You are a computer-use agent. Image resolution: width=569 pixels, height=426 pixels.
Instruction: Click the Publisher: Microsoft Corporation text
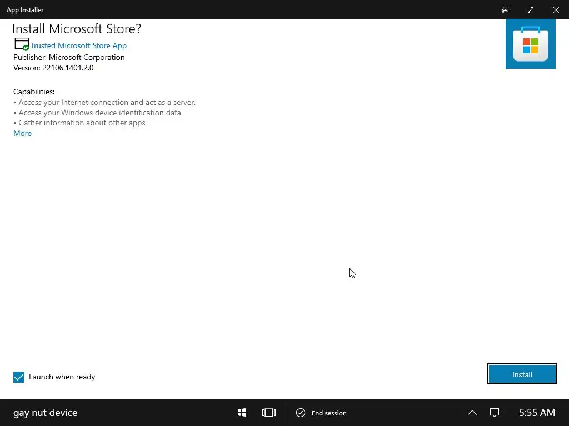tap(69, 57)
